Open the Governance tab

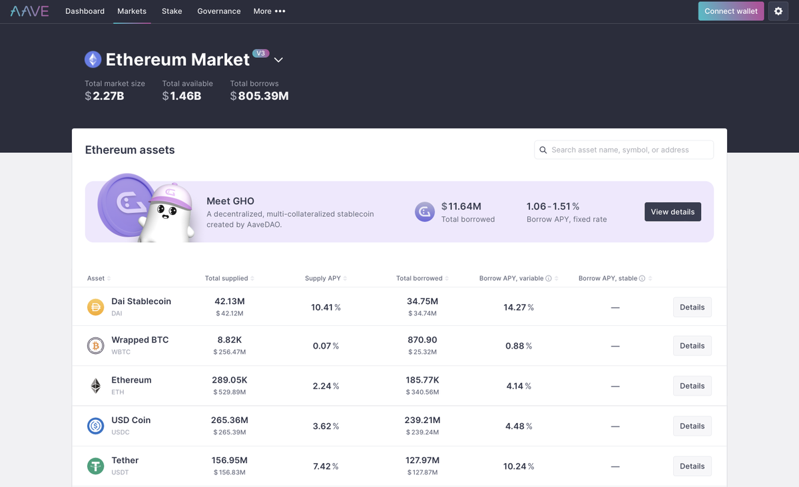click(219, 11)
